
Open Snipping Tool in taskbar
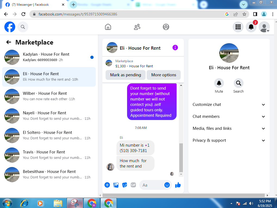75,203
